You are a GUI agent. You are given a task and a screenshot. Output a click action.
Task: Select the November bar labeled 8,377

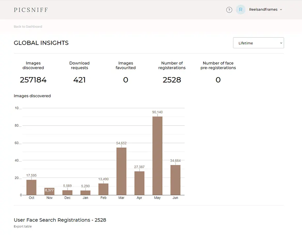tap(49, 191)
